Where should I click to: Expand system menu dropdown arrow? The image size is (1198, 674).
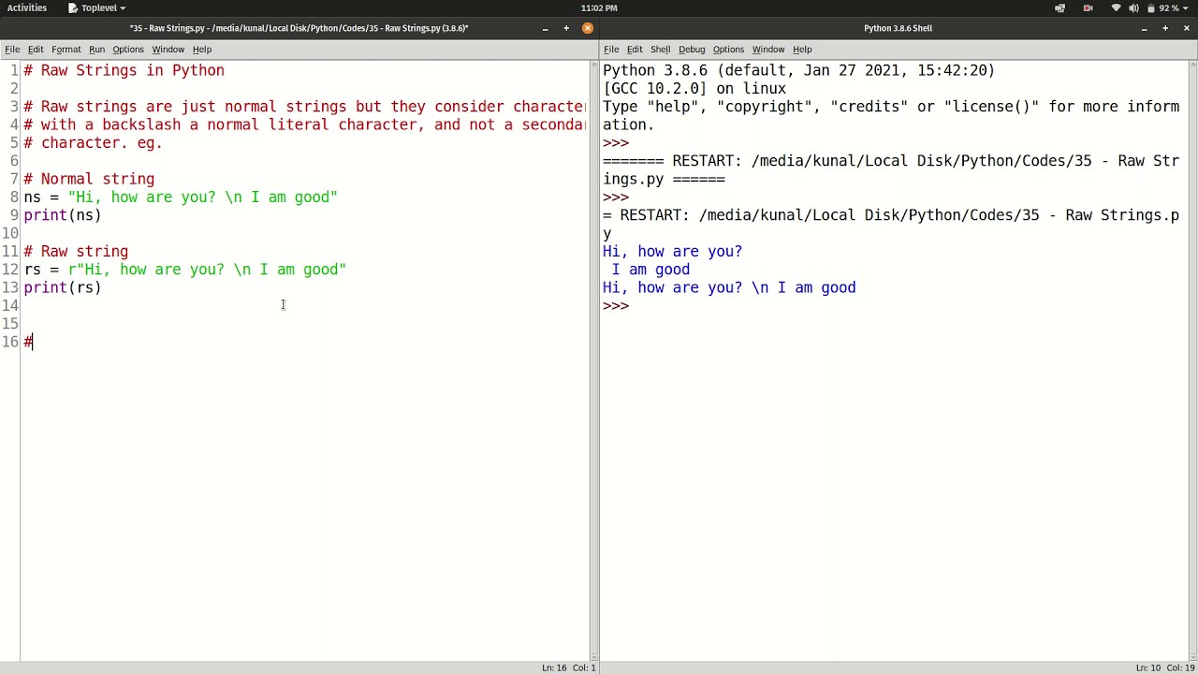tap(1188, 7)
